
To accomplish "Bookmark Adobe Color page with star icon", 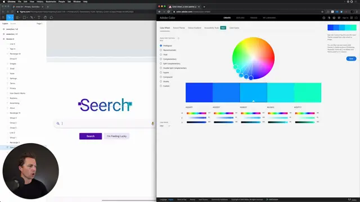I will [322, 12].
